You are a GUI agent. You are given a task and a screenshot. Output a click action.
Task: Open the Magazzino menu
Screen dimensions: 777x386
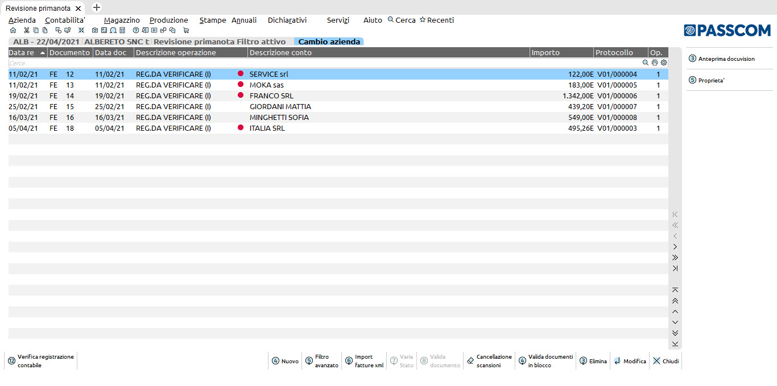pyautogui.click(x=122, y=20)
